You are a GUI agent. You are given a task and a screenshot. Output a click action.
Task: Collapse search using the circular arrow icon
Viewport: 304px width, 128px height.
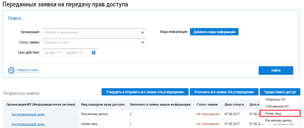[11, 70]
